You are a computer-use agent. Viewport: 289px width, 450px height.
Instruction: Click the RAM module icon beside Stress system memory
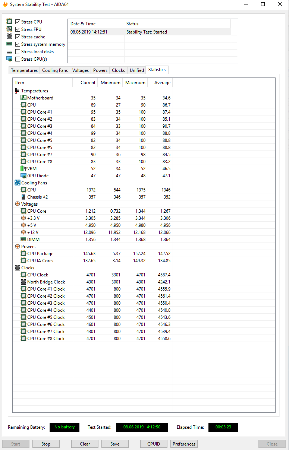9,44
